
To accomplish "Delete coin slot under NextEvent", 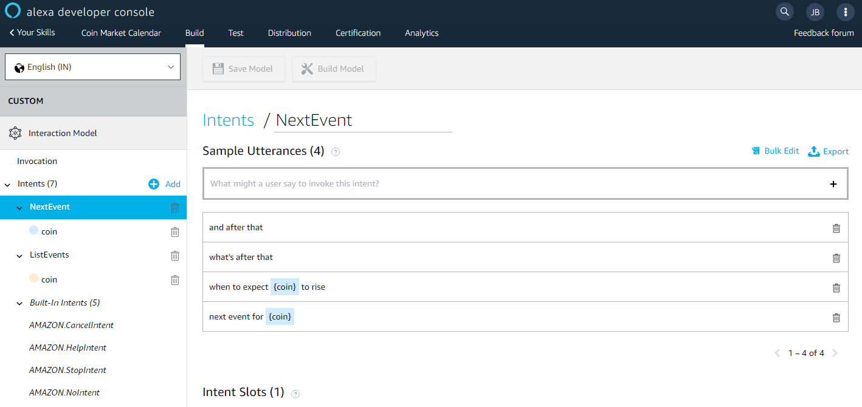I will click(175, 231).
